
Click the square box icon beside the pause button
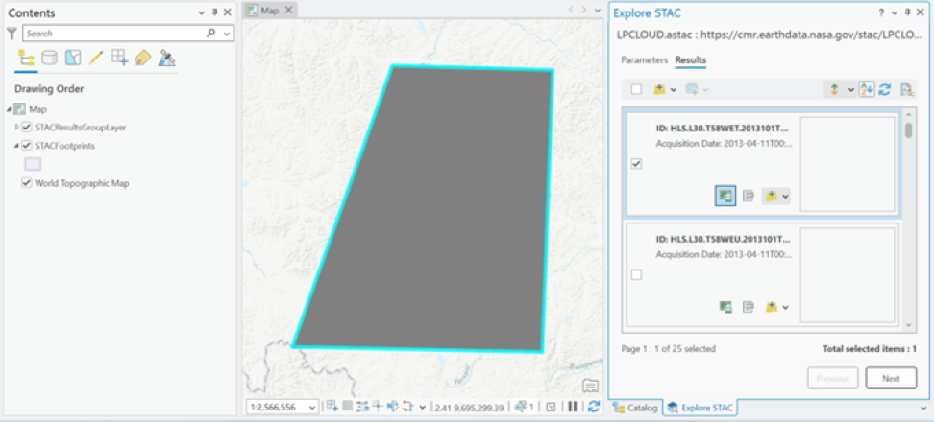point(551,407)
